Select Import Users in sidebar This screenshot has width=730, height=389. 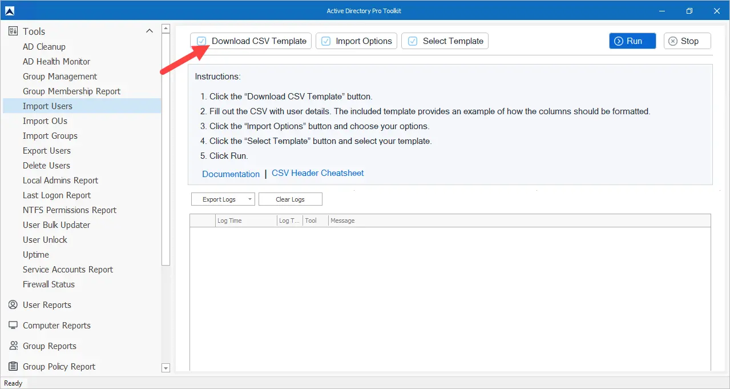(x=82, y=106)
